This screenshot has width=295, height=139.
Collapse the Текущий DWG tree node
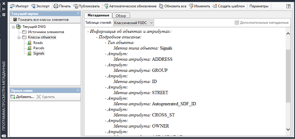coord(13,27)
